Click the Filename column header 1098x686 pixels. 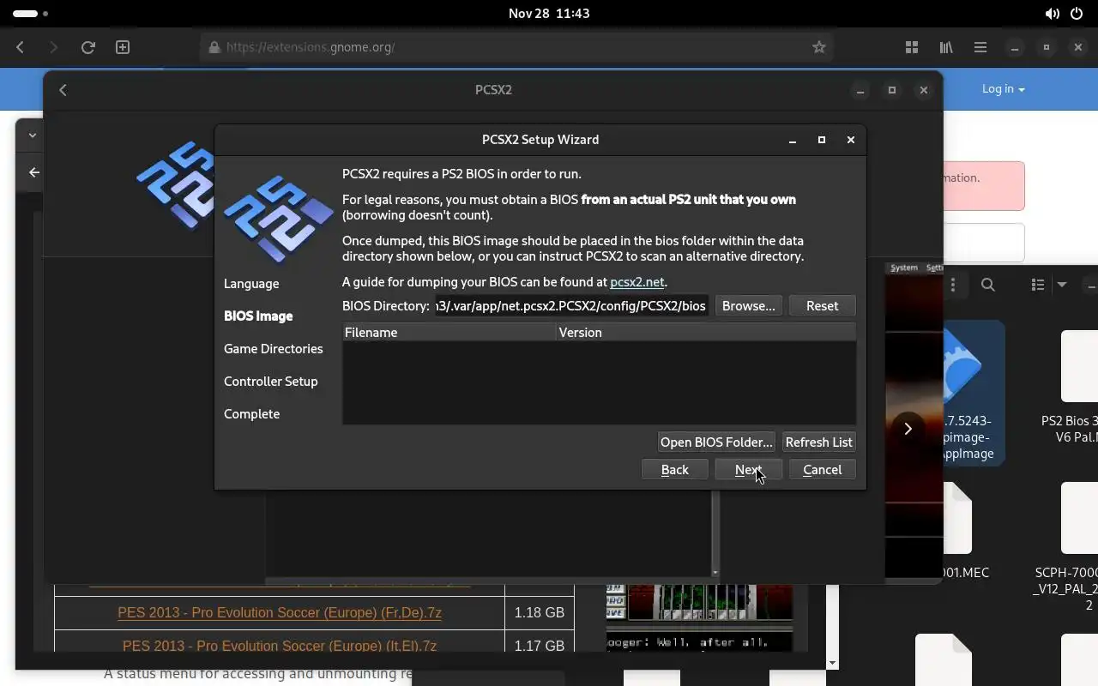coord(449,332)
